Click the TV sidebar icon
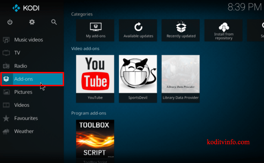This screenshot has width=264, height=163. 6,53
